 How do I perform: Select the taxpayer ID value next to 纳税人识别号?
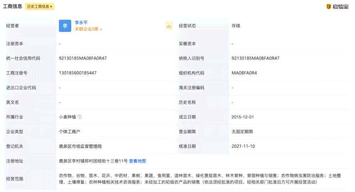255,58
